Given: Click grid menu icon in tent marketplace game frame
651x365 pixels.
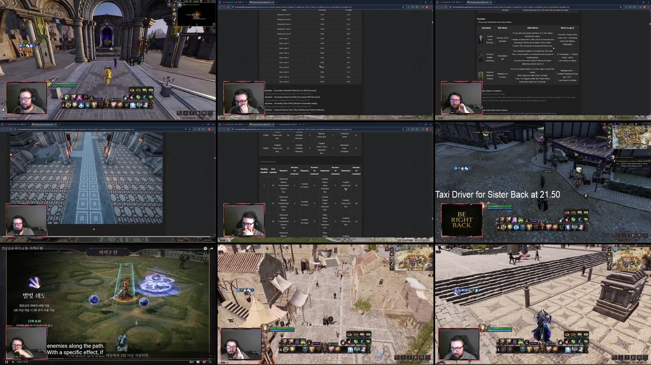Looking at the screenshot, I should [x=428, y=358].
